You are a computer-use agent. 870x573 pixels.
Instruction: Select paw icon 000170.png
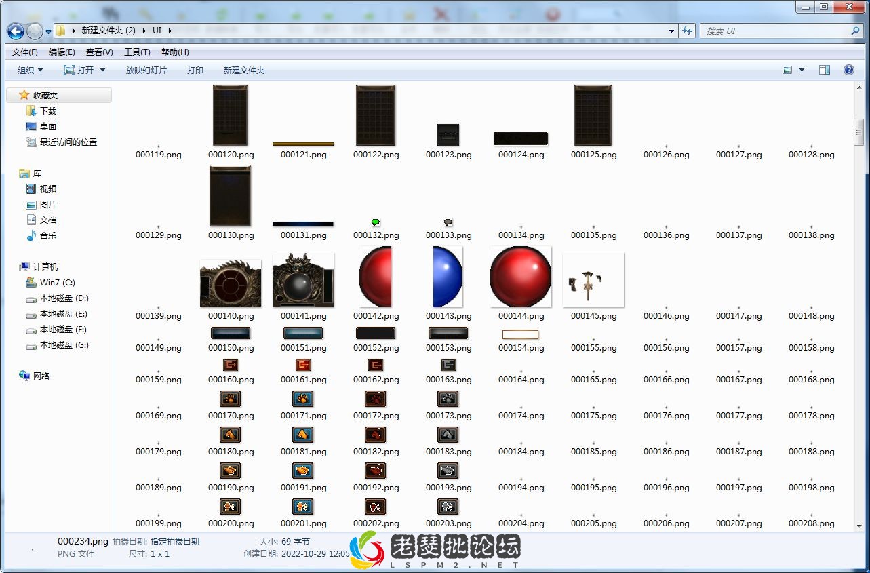coord(231,399)
